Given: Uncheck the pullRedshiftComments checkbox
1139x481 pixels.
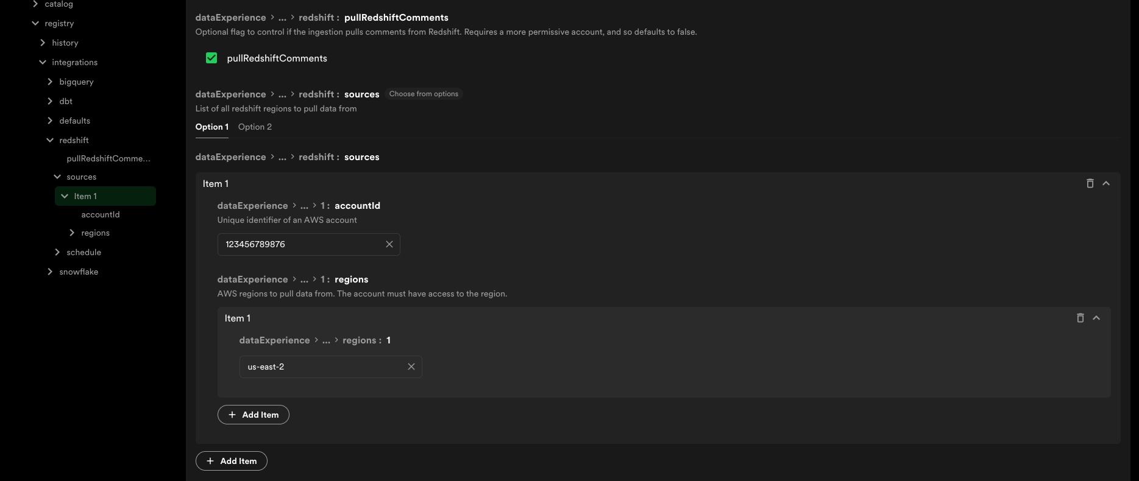Looking at the screenshot, I should [x=211, y=58].
